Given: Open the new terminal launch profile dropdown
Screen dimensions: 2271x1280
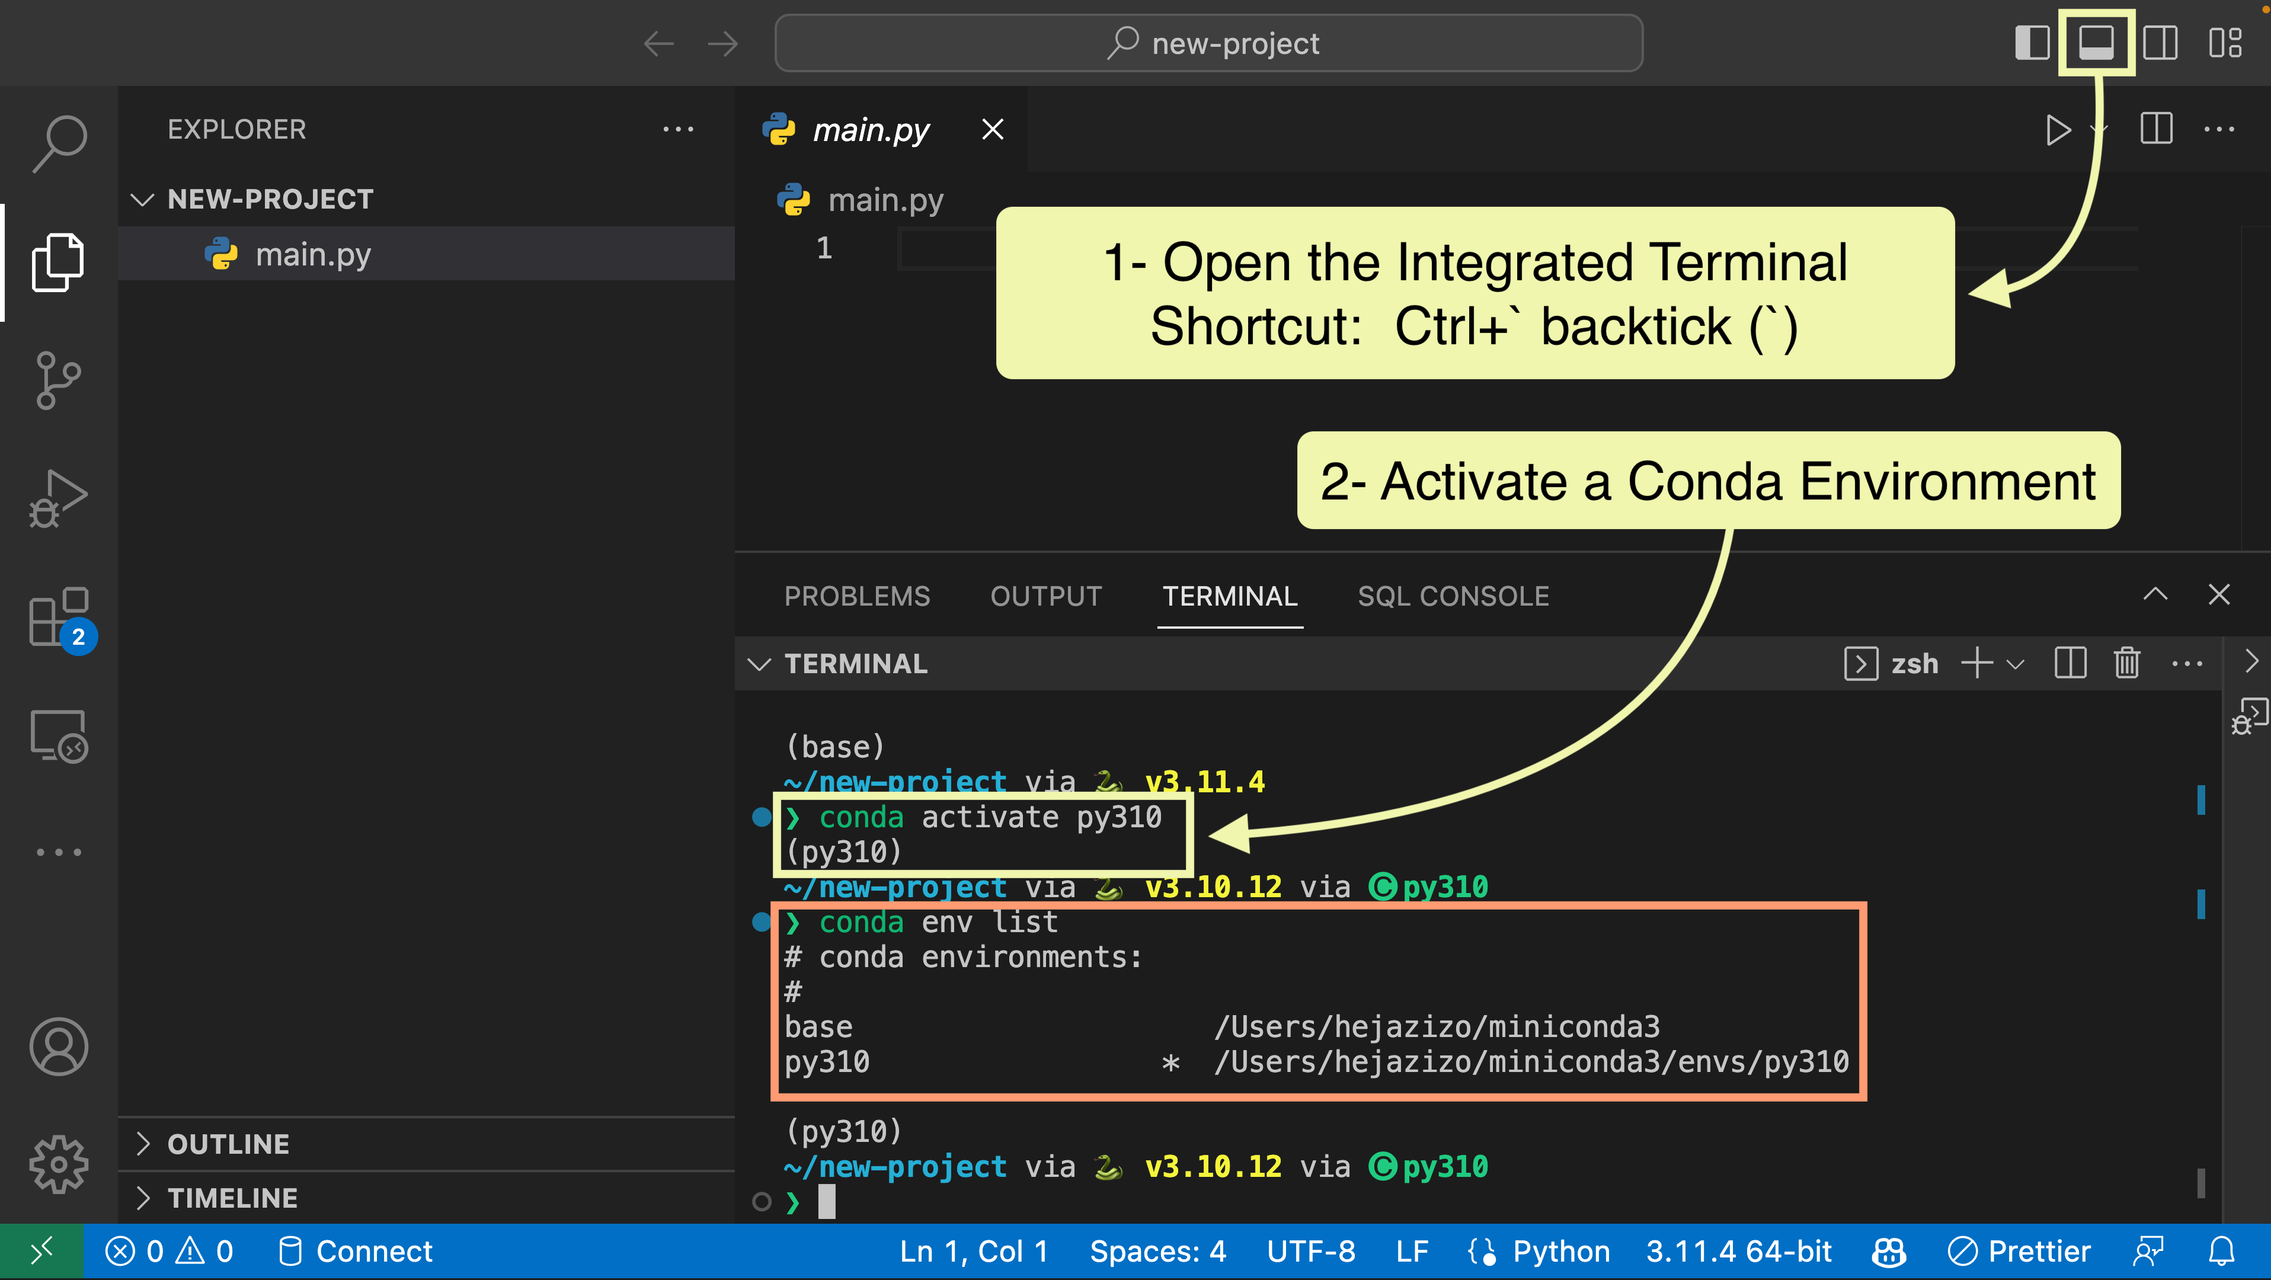Looking at the screenshot, I should click(x=2016, y=664).
